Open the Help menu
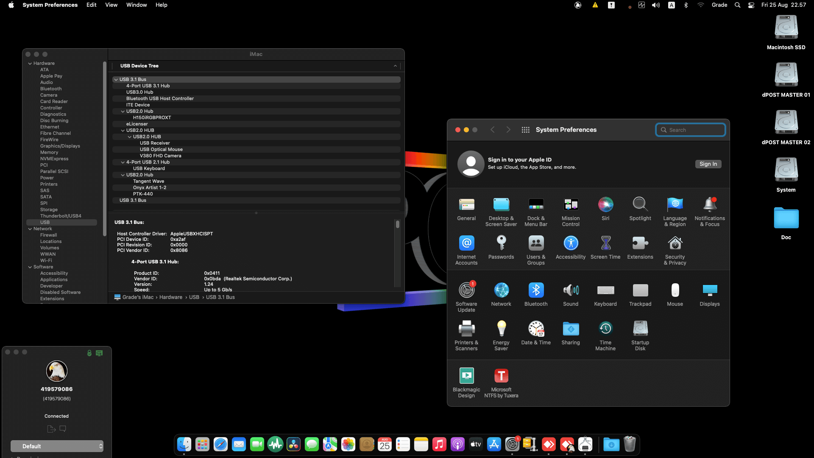814x458 pixels. [x=161, y=5]
